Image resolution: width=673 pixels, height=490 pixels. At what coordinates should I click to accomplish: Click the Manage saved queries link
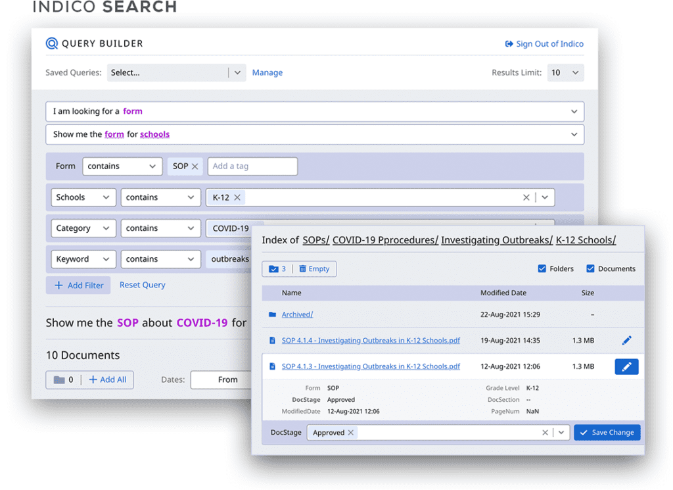pos(267,72)
